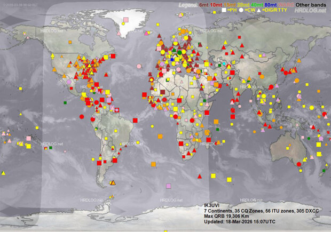Select the red circle marker west of Ecuador
This screenshot has height=232, width=331.
coord(82,116)
